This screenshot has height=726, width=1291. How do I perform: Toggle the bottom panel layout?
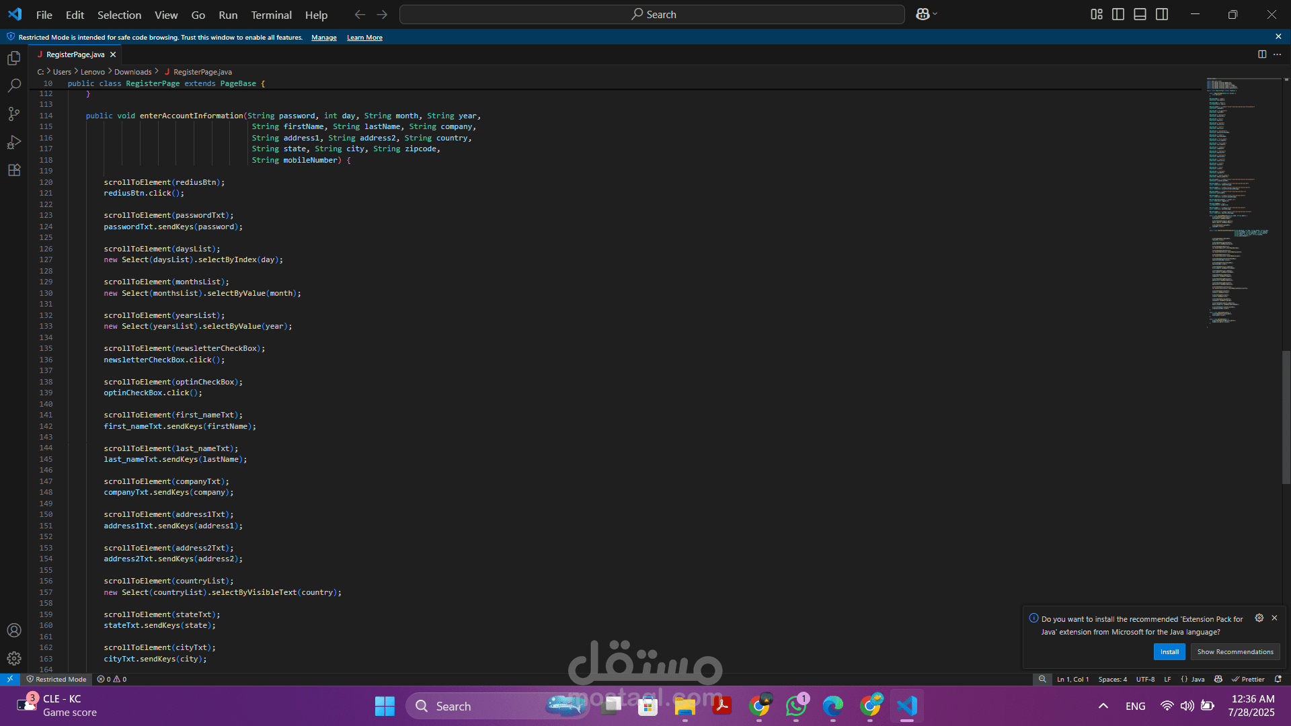(x=1140, y=14)
